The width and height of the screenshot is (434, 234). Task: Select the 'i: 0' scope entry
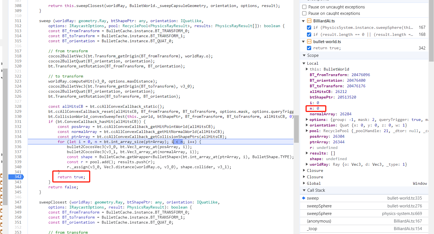click(x=314, y=103)
